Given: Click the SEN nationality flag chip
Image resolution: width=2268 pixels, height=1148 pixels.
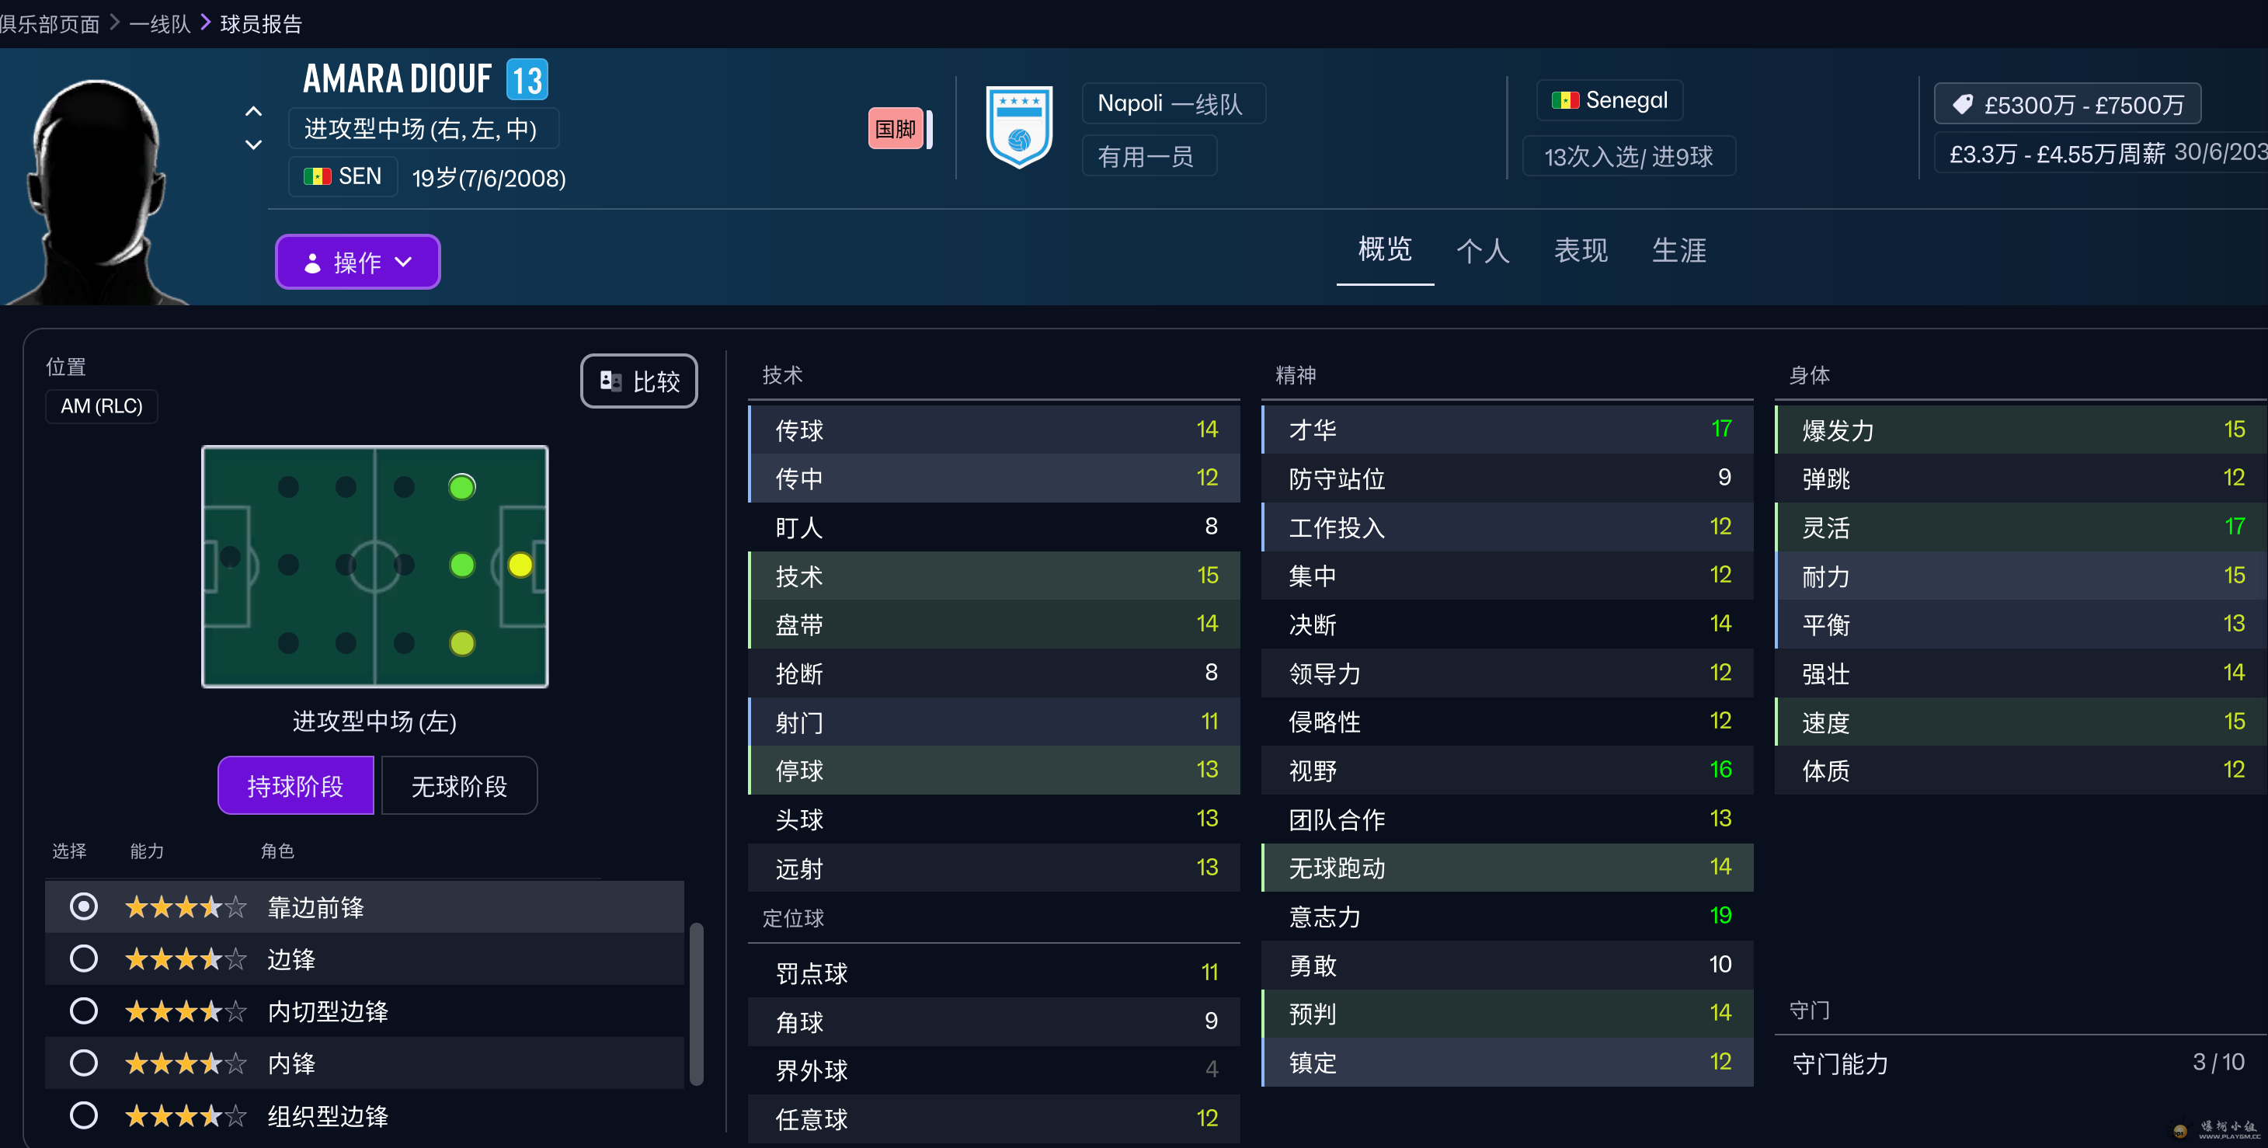Looking at the screenshot, I should tap(343, 176).
